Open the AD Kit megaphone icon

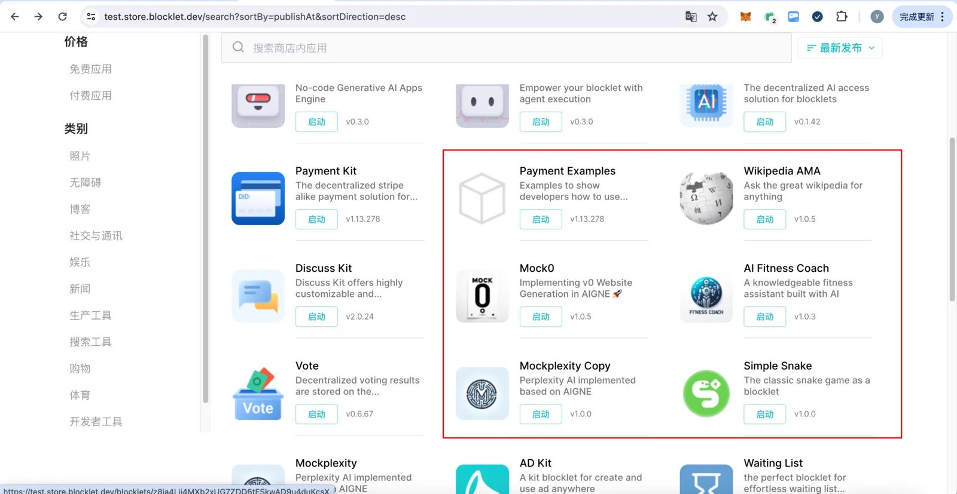482,479
